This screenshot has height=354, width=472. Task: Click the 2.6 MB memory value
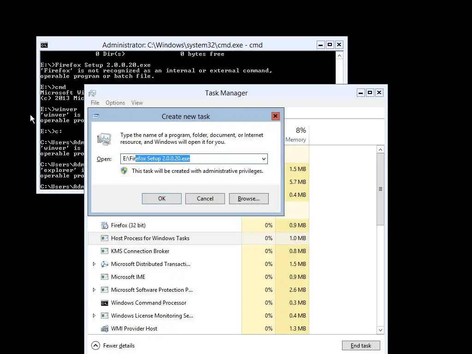[297, 290]
